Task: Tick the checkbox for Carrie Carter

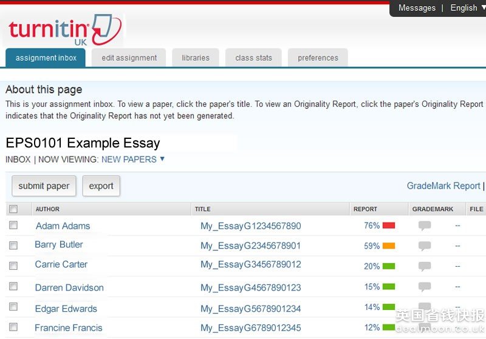Action: point(13,266)
